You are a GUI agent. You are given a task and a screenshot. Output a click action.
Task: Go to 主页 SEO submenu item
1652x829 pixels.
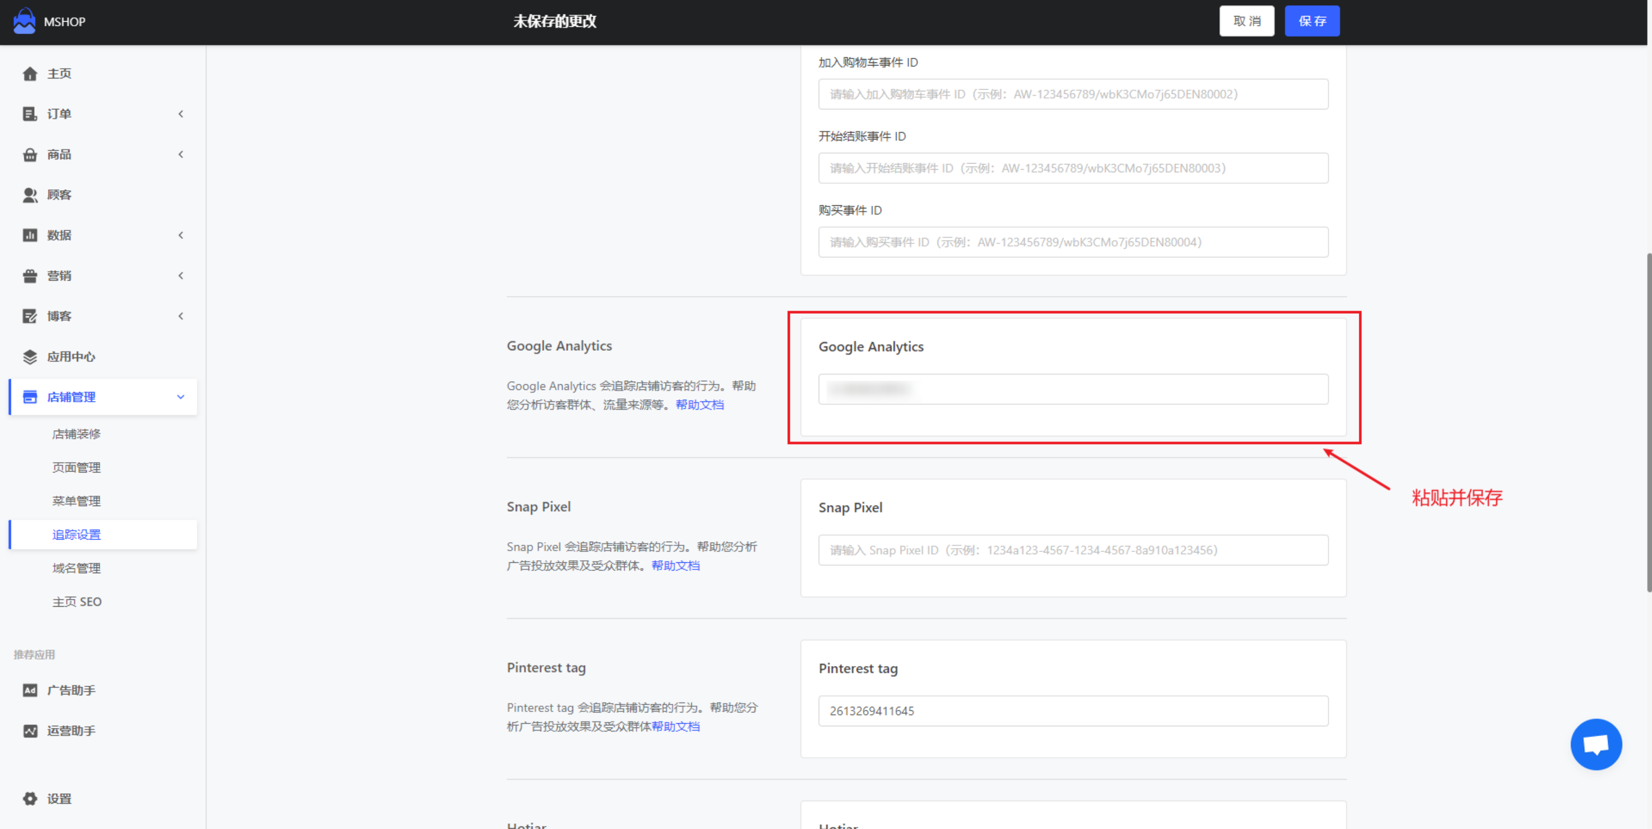(77, 602)
